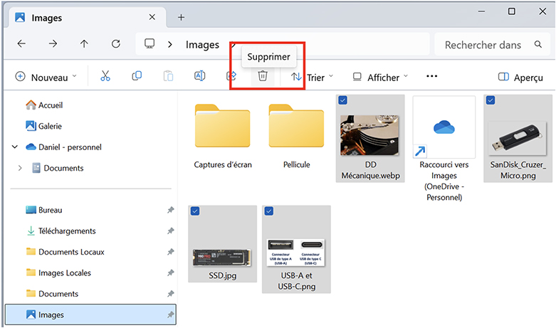
Task: Click the Nouveau button
Action: [x=46, y=77]
